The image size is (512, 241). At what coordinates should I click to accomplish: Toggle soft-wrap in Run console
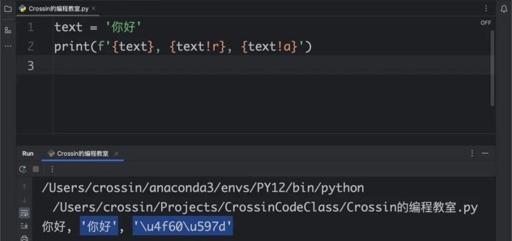point(24,213)
